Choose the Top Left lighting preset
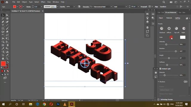191x107 pixels. tap(176, 29)
